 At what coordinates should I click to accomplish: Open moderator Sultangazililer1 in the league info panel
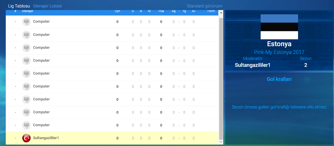coord(253,65)
